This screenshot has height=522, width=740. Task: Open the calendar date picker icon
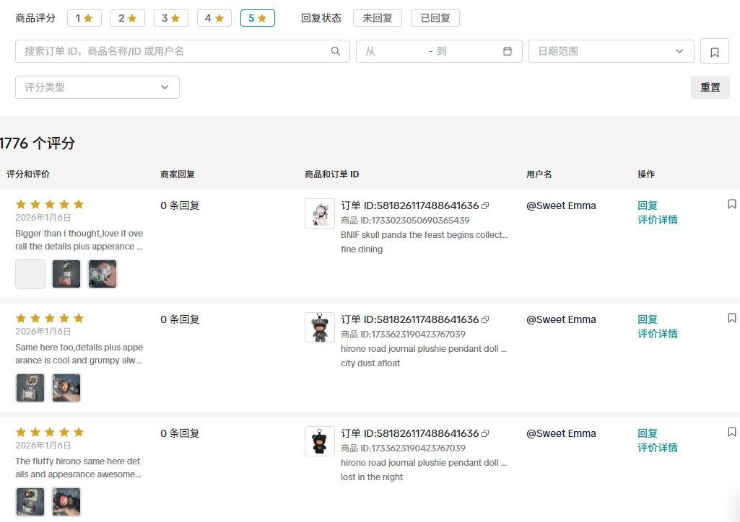(x=508, y=51)
